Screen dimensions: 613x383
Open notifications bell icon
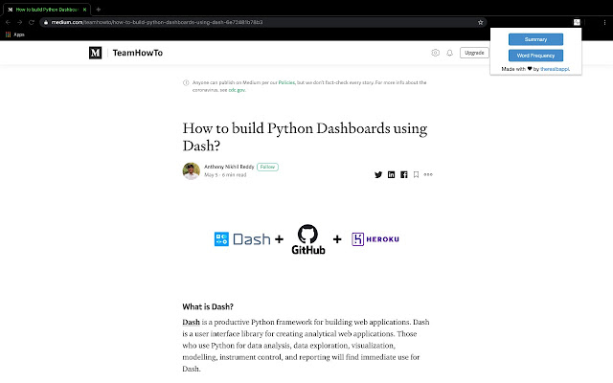[449, 53]
